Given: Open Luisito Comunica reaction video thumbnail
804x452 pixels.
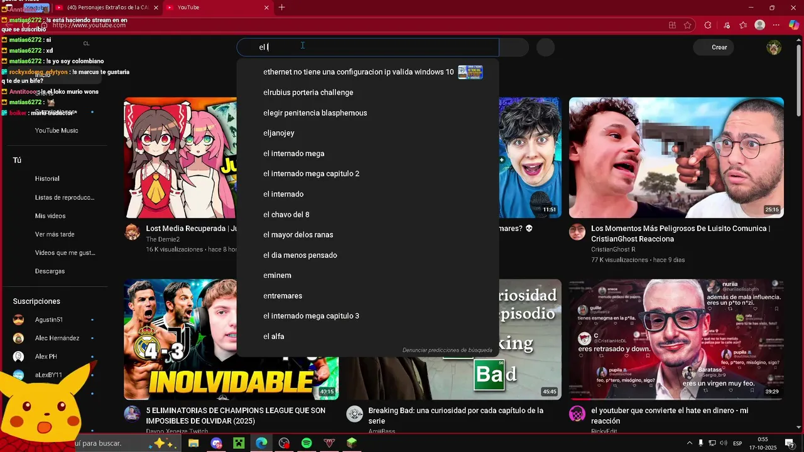Looking at the screenshot, I should tap(676, 158).
